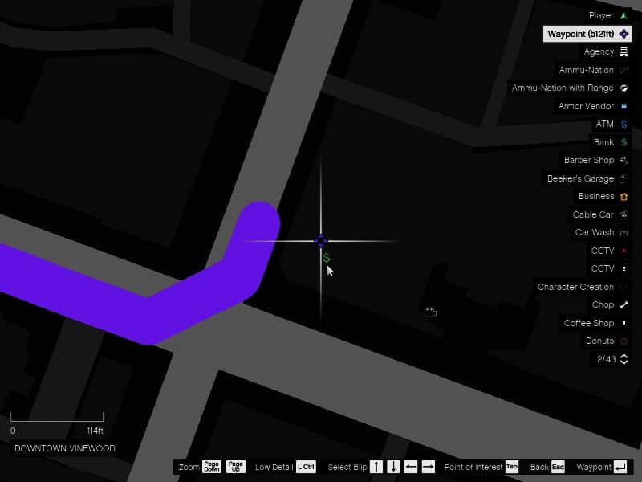Click the highlighted Waypoint legend entry
Image resolution: width=642 pixels, height=482 pixels.
coord(587,34)
